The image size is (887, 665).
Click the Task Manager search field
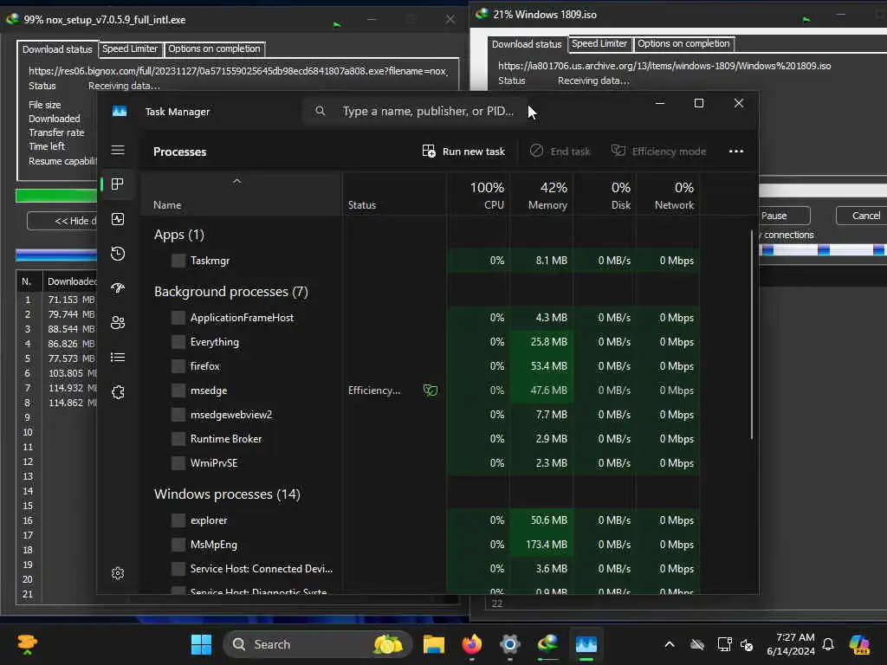[417, 111]
